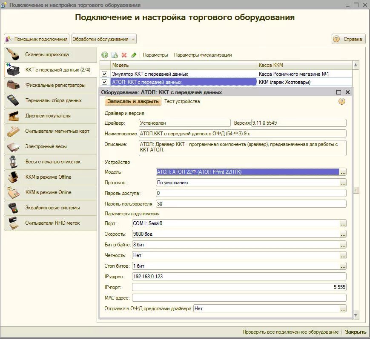The image size is (370, 340).
Task: Toggle checkbox for АТОЛ: ККТ row
Action: coord(105,82)
